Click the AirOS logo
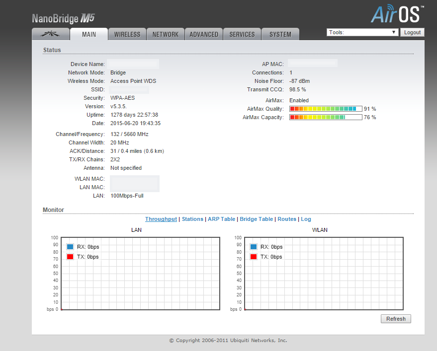 pos(397,14)
